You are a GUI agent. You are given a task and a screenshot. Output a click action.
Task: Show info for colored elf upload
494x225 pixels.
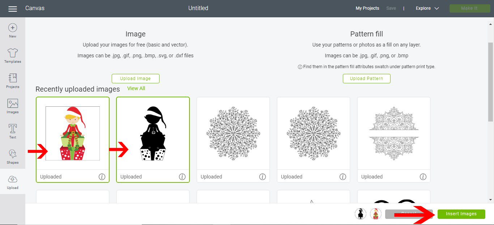pyautogui.click(x=102, y=177)
